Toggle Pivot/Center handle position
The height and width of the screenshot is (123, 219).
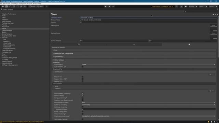click(x=32, y=6)
